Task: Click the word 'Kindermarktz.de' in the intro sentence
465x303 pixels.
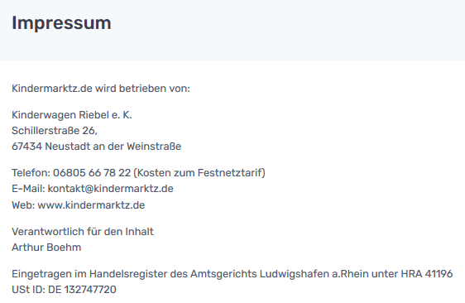Action: pos(52,89)
